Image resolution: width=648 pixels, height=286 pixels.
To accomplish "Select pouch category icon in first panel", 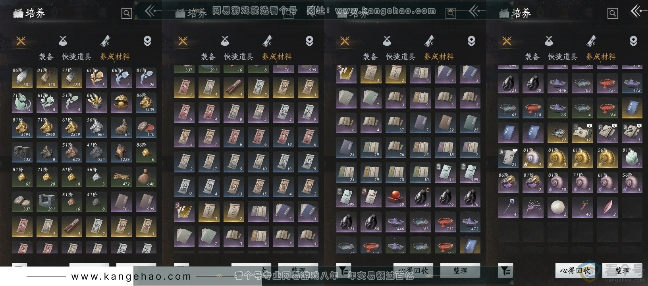I will tap(63, 41).
